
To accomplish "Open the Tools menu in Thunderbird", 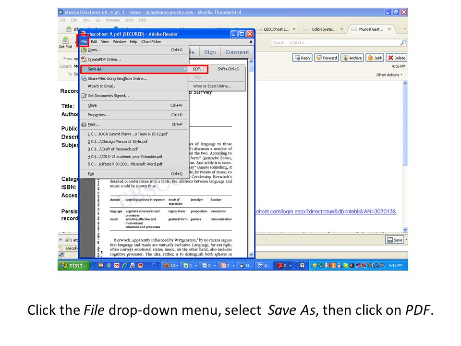I will pyautogui.click(x=129, y=20).
